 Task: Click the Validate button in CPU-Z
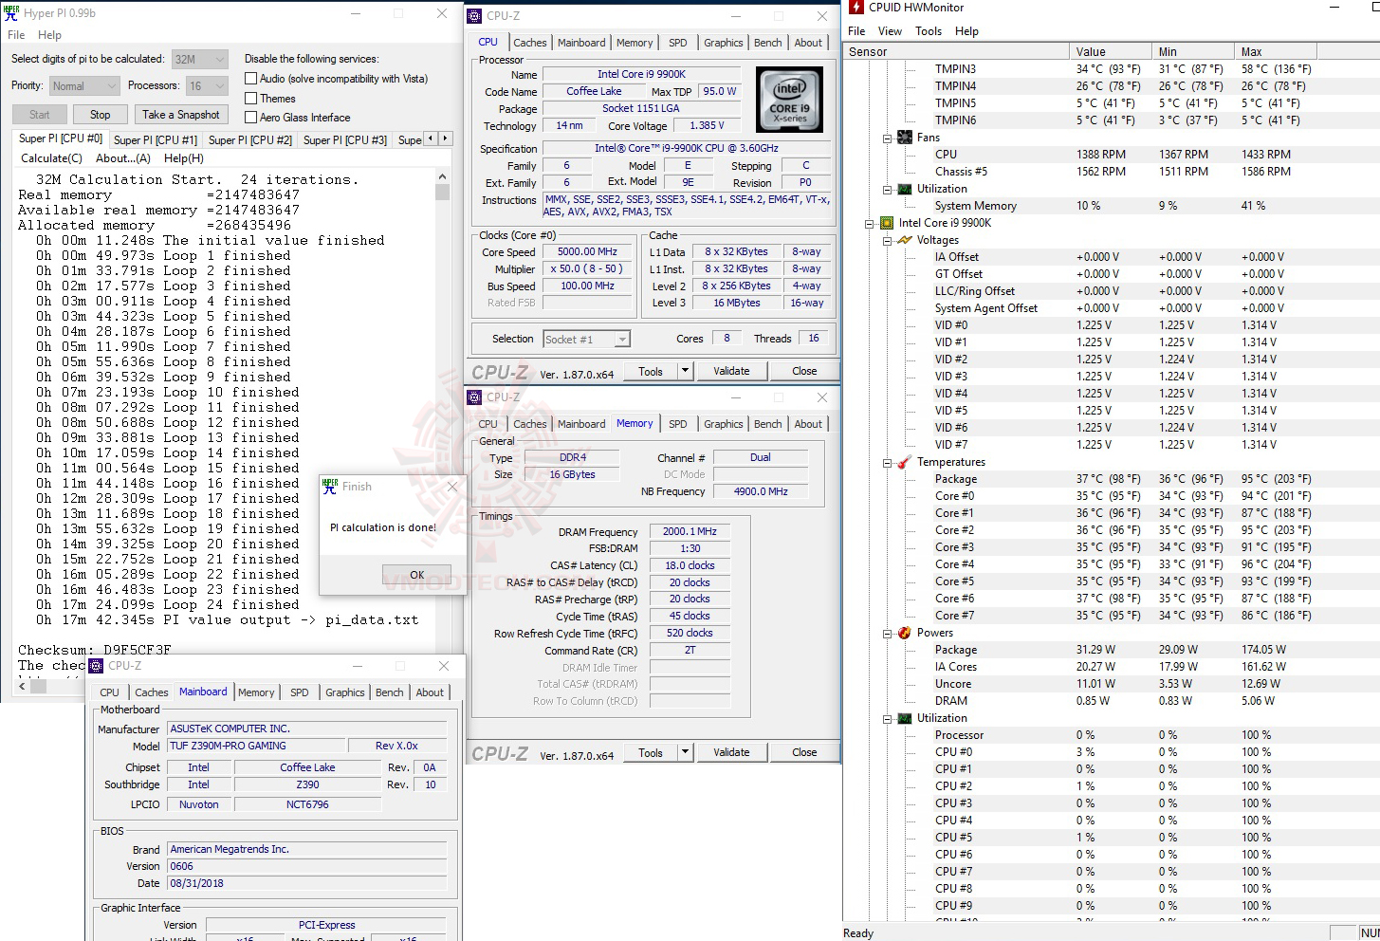tap(731, 371)
